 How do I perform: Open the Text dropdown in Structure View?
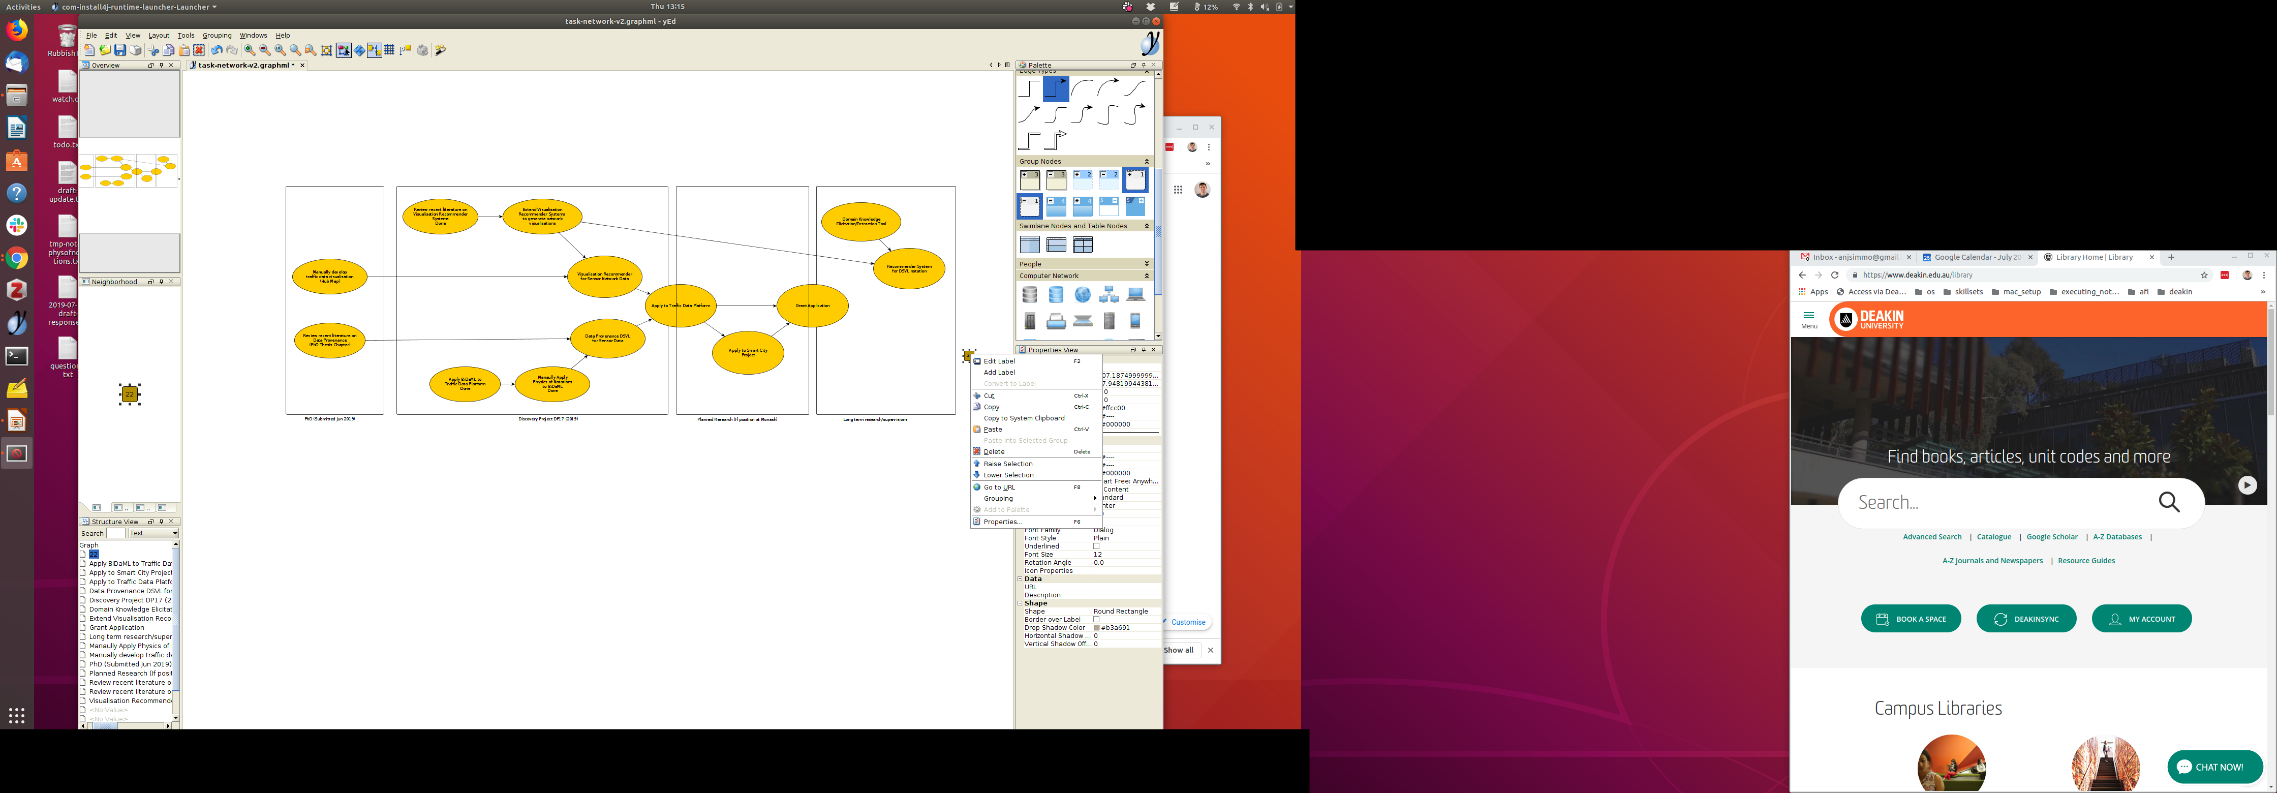[x=153, y=533]
